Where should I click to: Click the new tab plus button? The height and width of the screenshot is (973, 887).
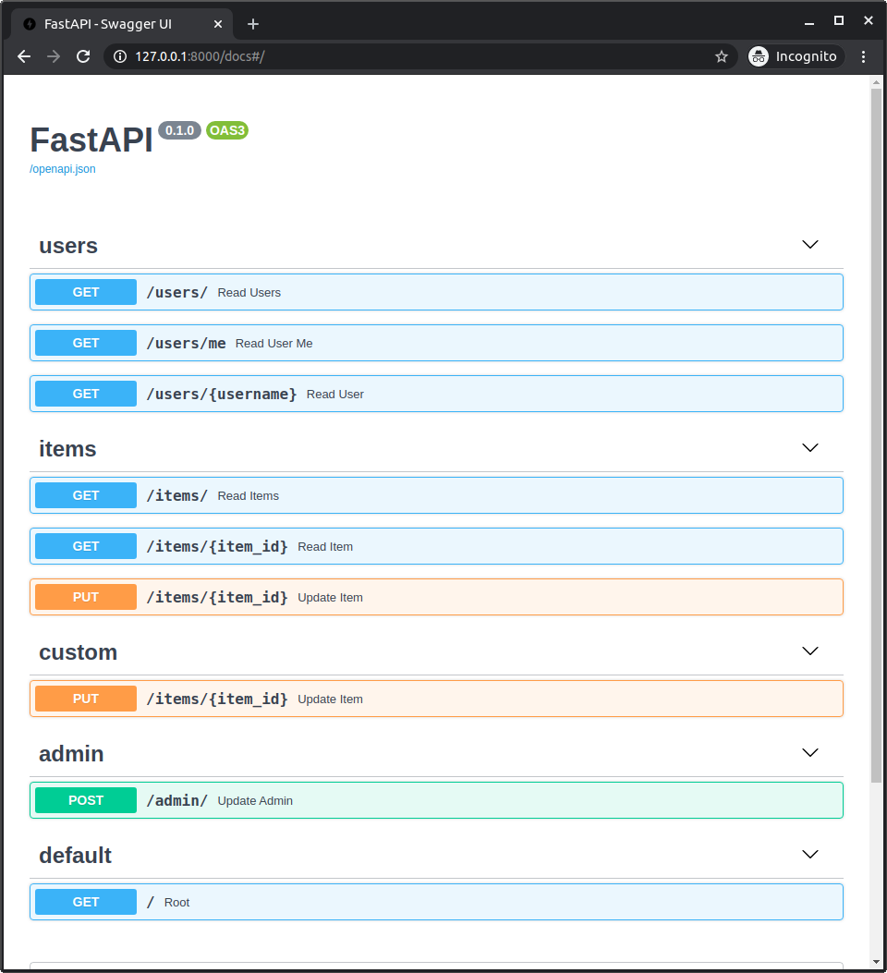pyautogui.click(x=253, y=24)
